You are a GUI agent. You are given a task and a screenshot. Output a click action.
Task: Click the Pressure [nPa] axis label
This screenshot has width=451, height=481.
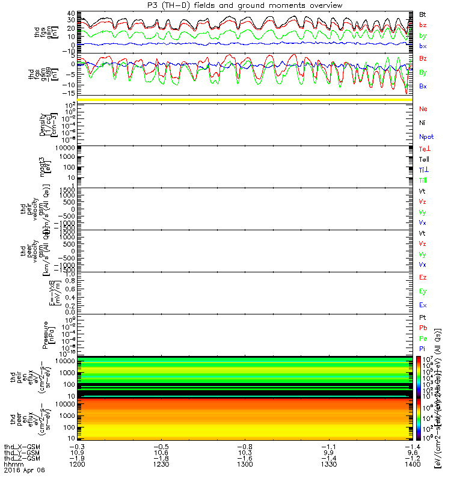pos(48,335)
